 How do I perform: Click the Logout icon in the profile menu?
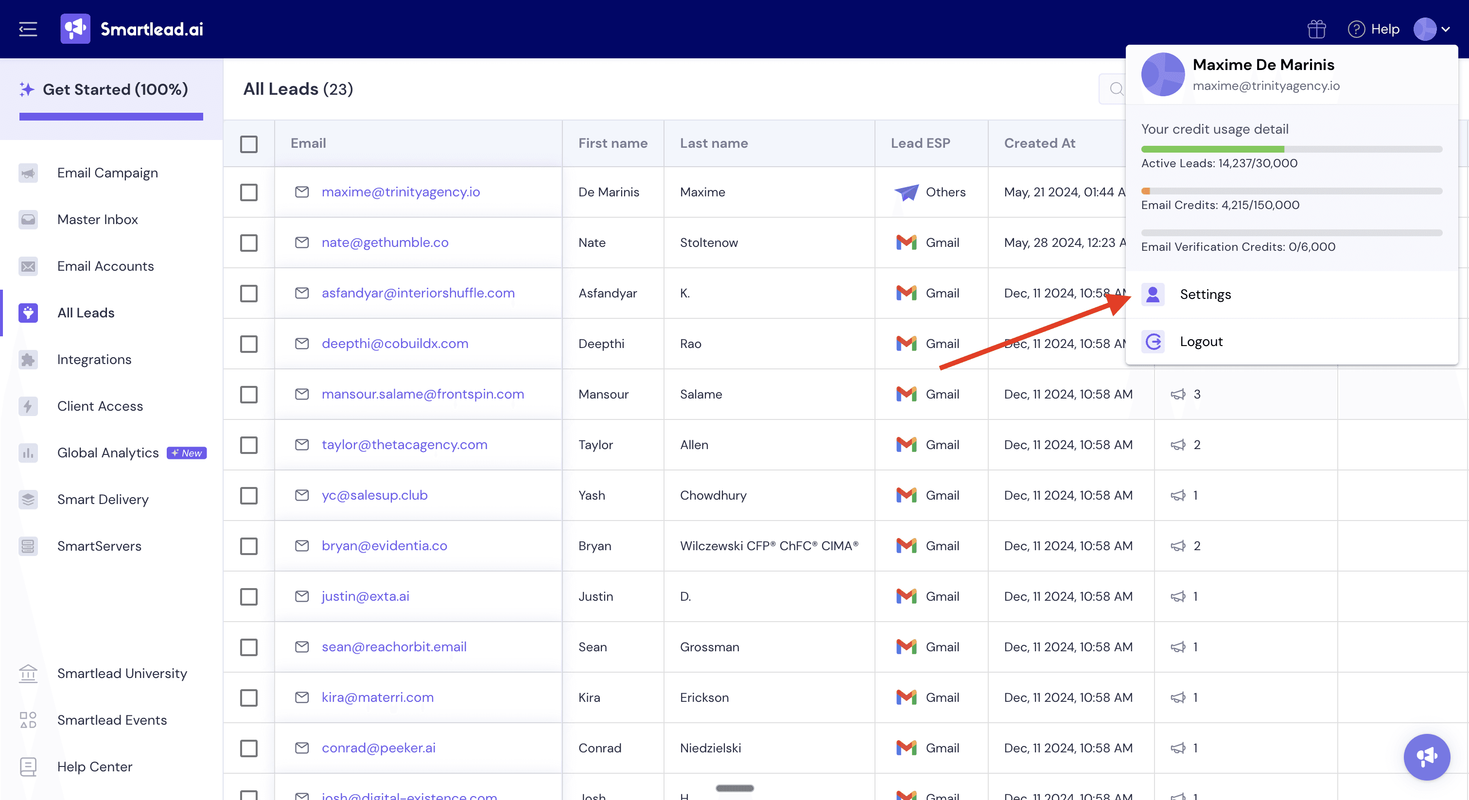(x=1153, y=342)
